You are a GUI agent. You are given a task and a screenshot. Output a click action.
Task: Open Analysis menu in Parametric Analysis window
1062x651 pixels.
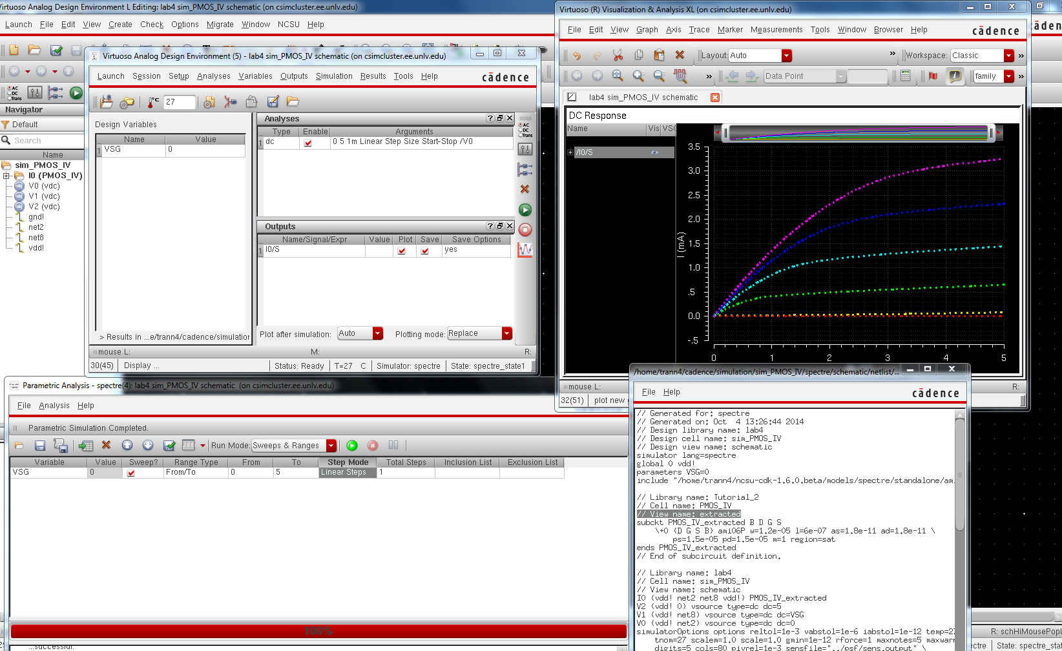point(54,406)
